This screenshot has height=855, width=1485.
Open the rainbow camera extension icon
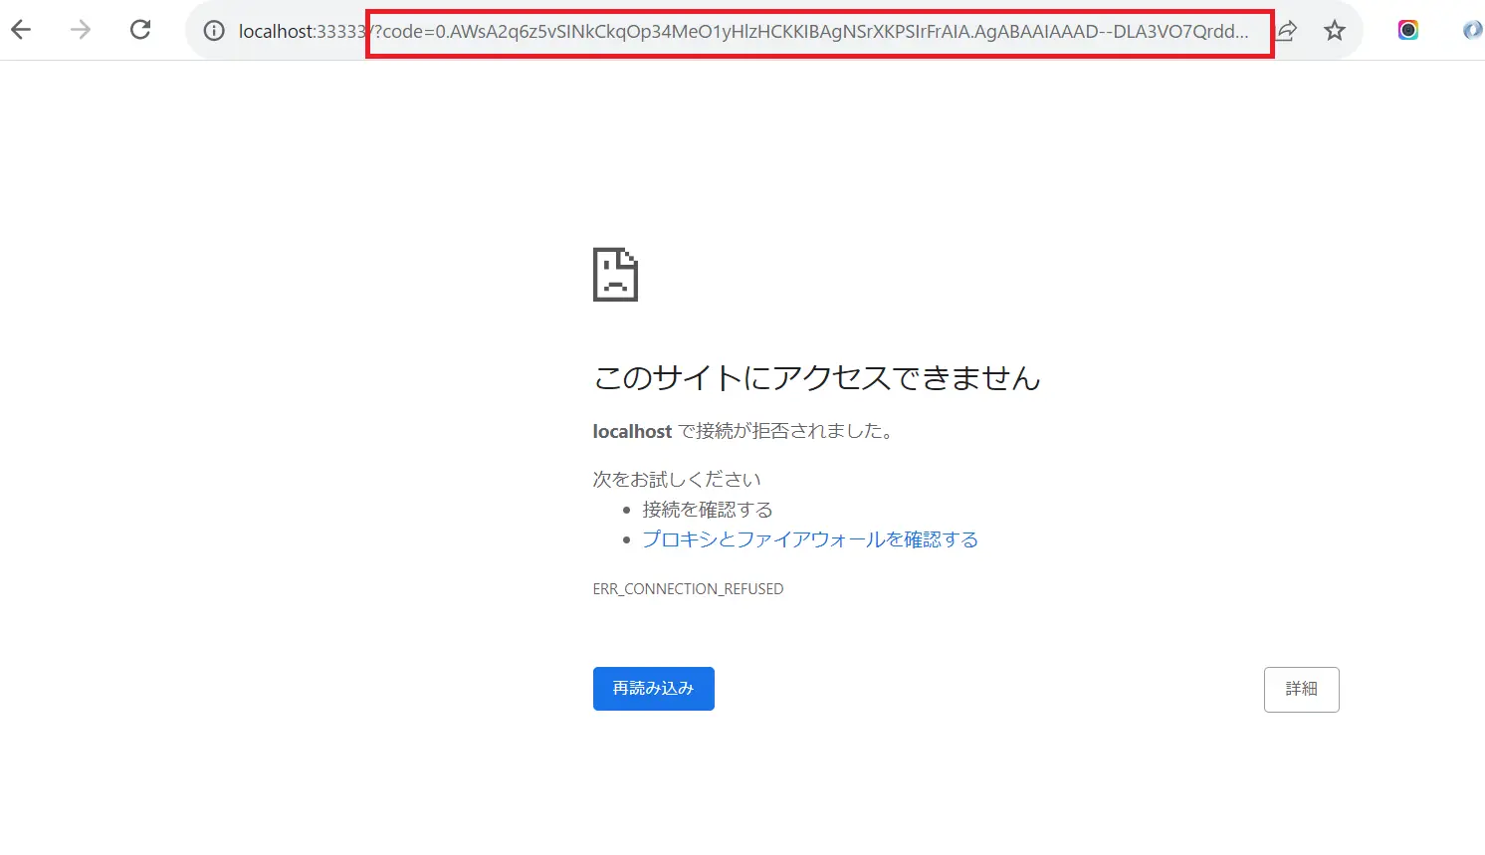1408,30
